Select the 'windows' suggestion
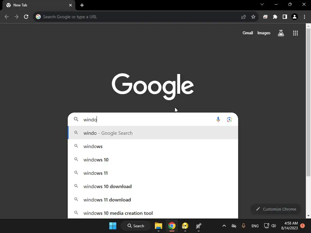 click(153, 146)
